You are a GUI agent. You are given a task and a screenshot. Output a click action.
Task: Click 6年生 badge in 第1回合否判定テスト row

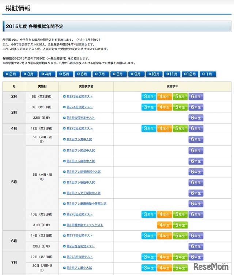tap(196, 118)
